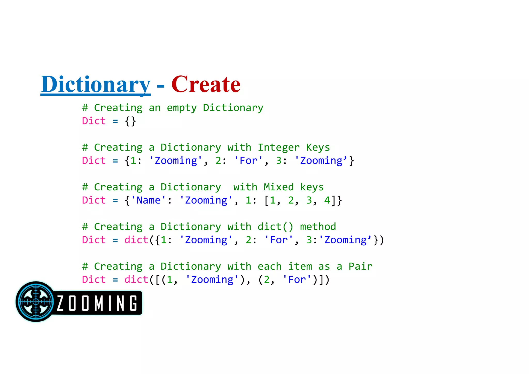Click the (1, 'Zooming') tuple in last line

coord(203,280)
